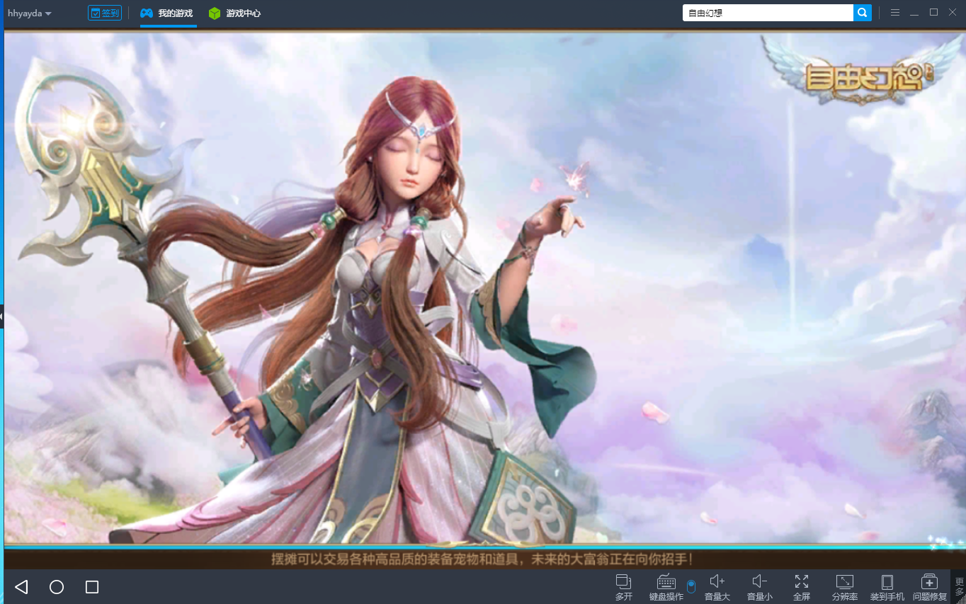This screenshot has width=966, height=604.
Task: Increase volume with 音量大
Action: point(717,587)
